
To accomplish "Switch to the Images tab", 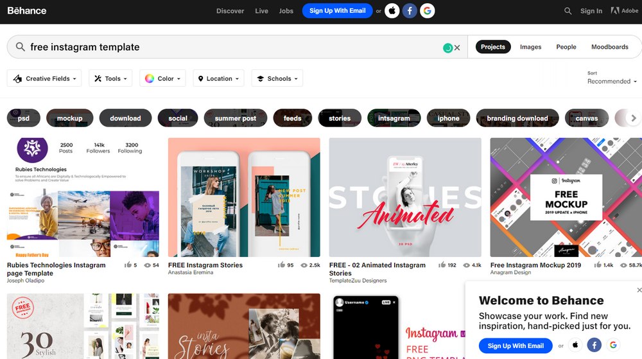I will [x=531, y=47].
